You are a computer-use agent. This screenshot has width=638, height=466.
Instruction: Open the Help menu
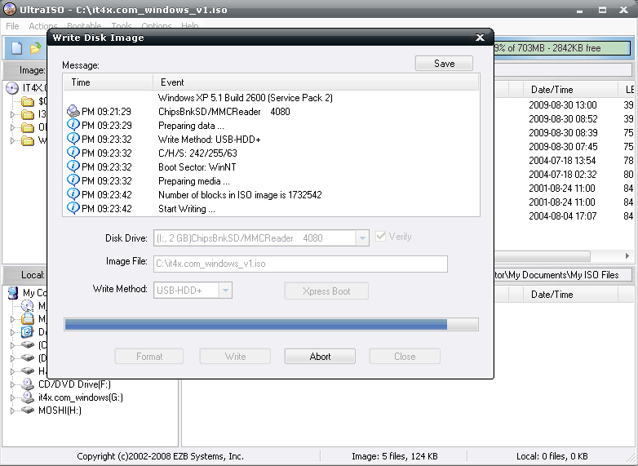click(189, 25)
